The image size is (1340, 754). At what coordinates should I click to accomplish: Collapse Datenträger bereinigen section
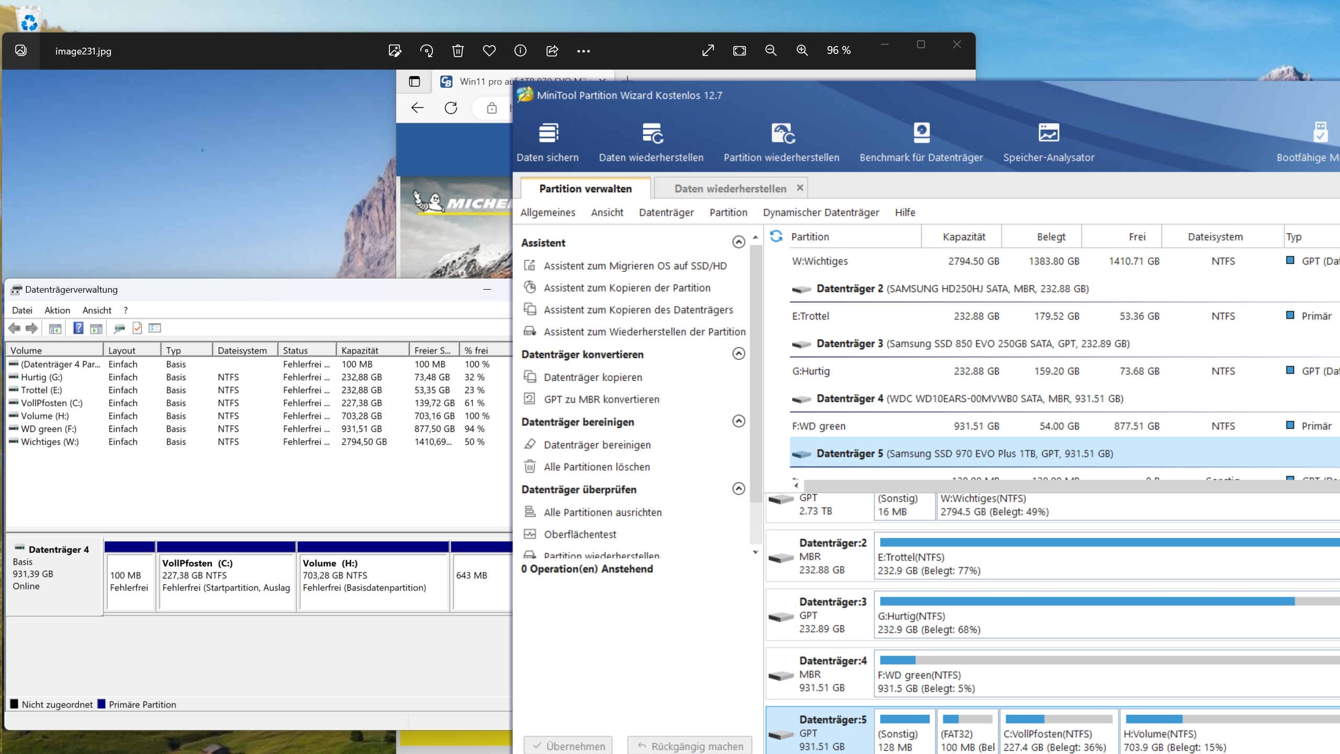739,421
